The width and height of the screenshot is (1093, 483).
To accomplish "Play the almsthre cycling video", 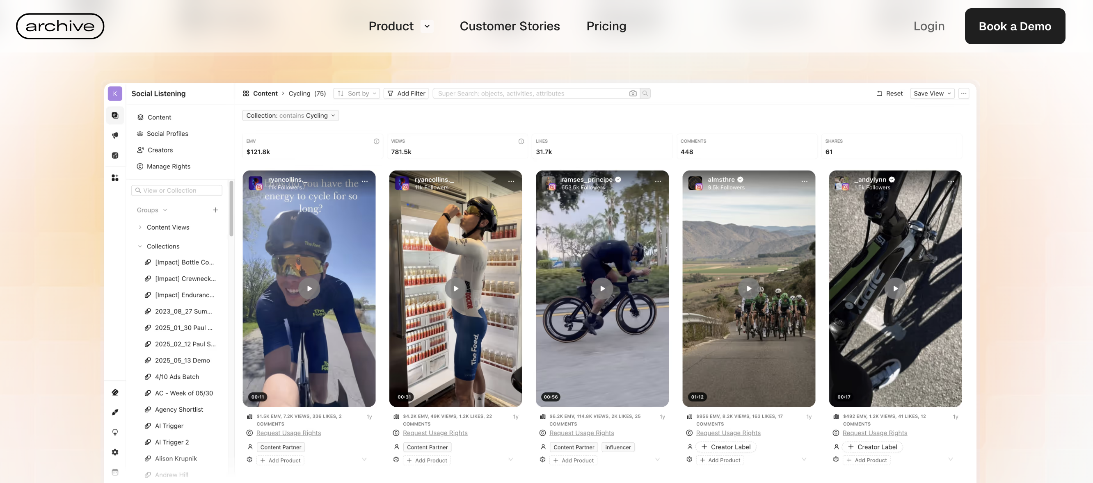I will pos(749,288).
